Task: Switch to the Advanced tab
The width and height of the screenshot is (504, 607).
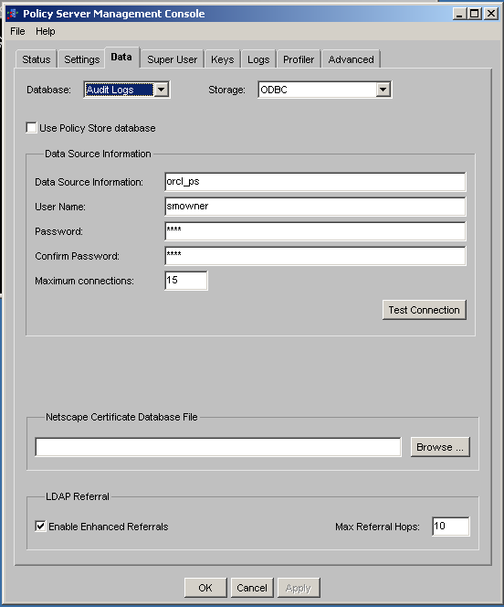Action: 351,59
